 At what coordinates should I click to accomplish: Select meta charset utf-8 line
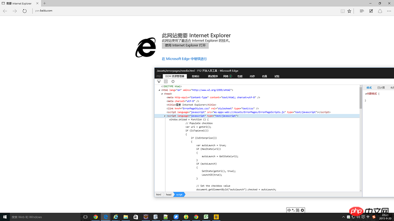coord(183,101)
